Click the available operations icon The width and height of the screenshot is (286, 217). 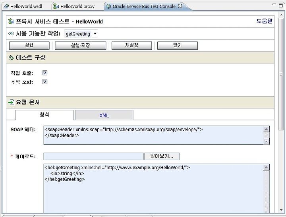(11, 33)
